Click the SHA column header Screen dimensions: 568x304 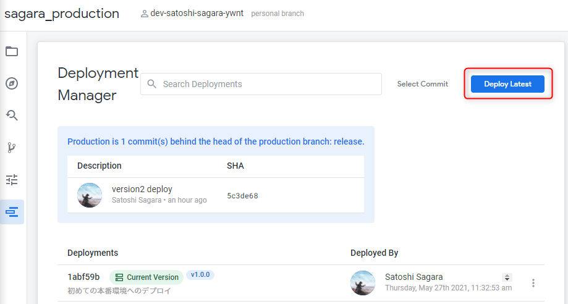(235, 166)
